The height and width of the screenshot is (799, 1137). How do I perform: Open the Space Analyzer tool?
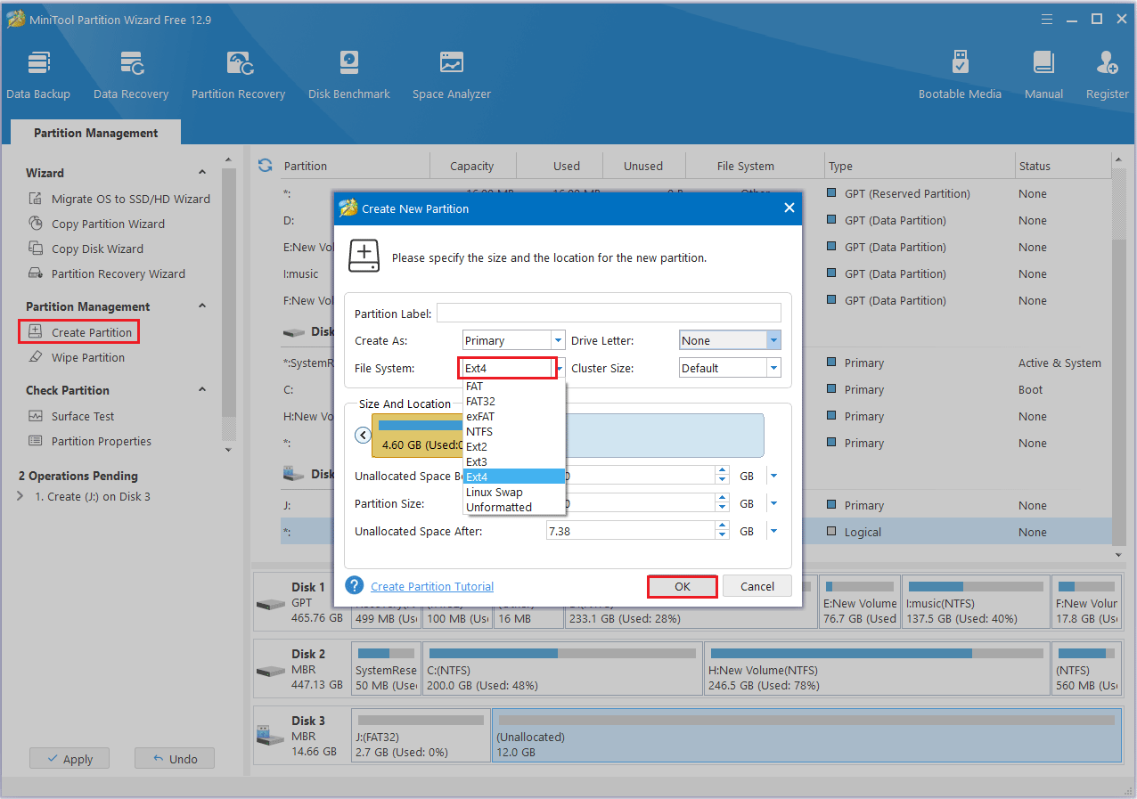452,75
